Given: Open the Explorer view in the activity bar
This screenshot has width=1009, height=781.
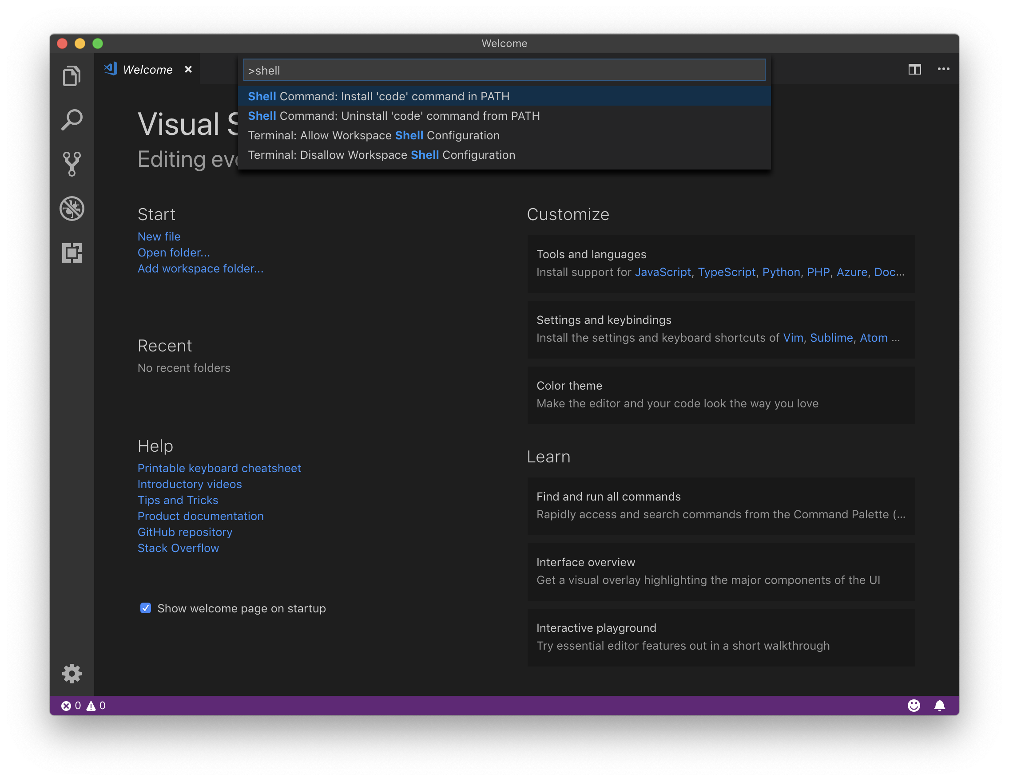Looking at the screenshot, I should (x=72, y=76).
